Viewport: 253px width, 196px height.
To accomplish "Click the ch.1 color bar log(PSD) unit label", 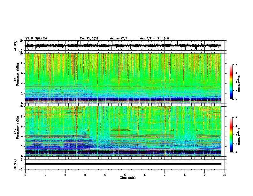I will [239, 84].
